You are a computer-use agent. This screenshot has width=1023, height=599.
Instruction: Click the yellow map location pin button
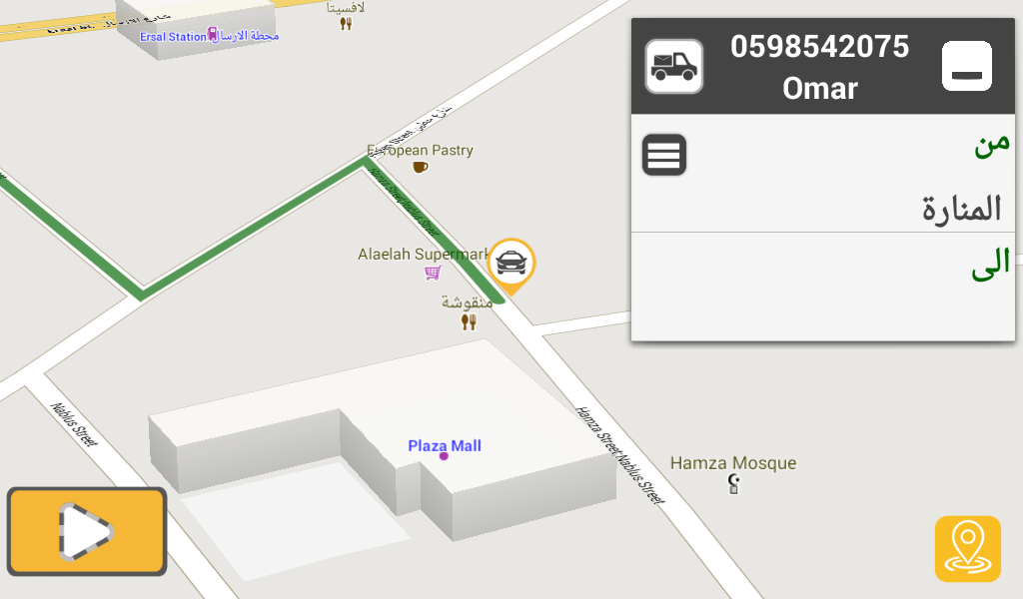(x=967, y=549)
